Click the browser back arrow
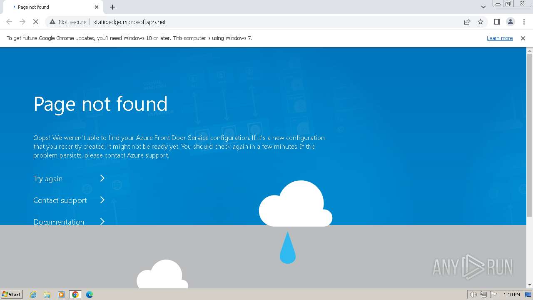This screenshot has height=300, width=533. (9, 22)
